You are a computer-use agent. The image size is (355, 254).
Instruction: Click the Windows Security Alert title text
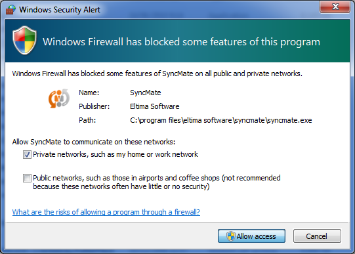(x=60, y=10)
